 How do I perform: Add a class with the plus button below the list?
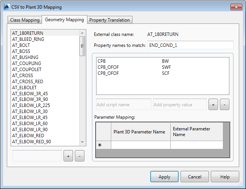pyautogui.click(x=68, y=156)
